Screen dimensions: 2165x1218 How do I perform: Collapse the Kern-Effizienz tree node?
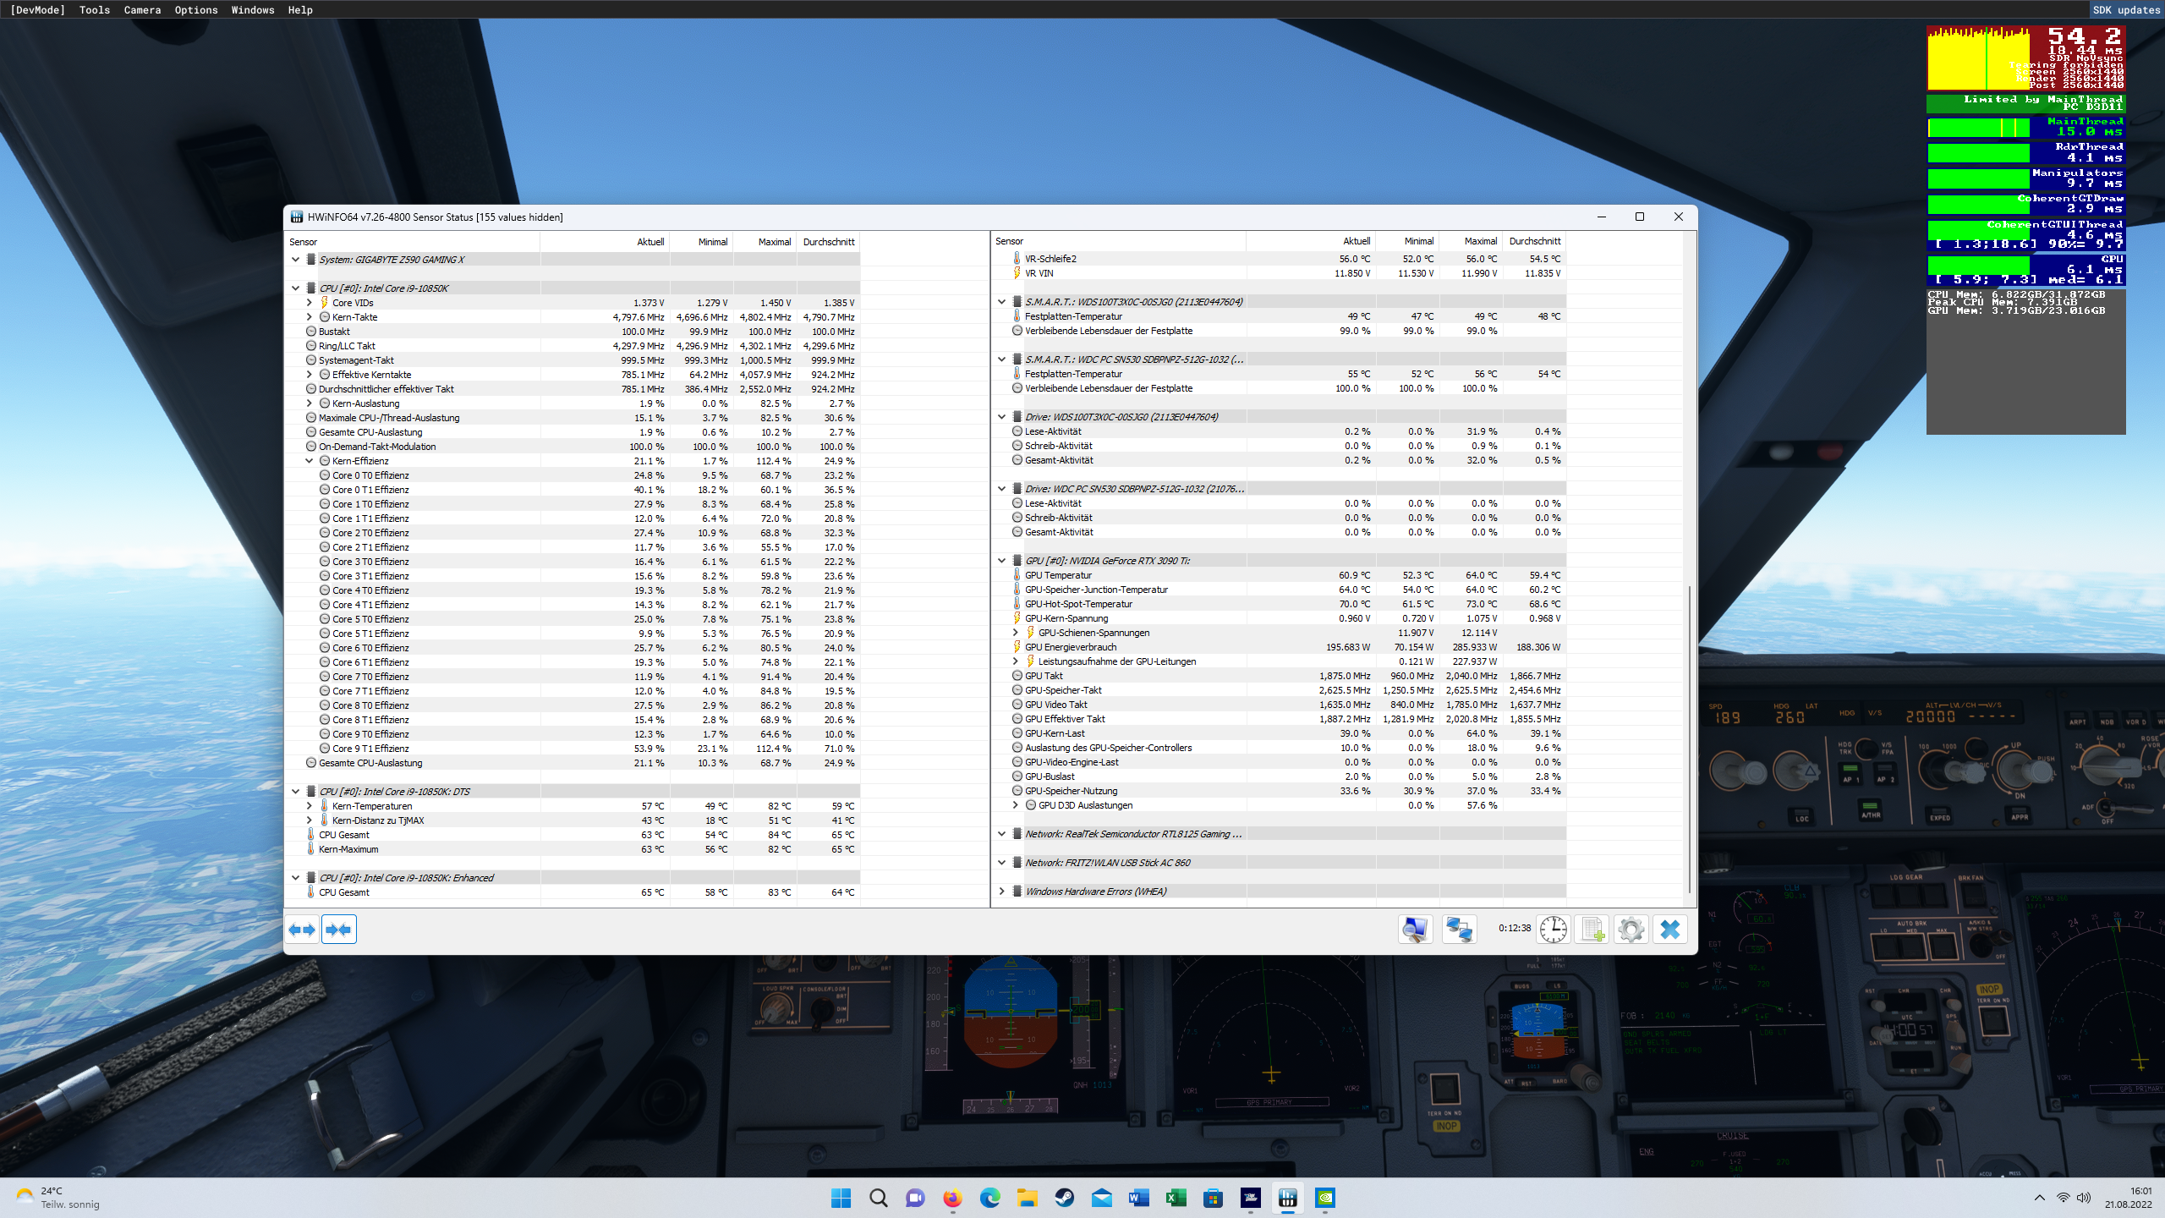click(x=310, y=461)
